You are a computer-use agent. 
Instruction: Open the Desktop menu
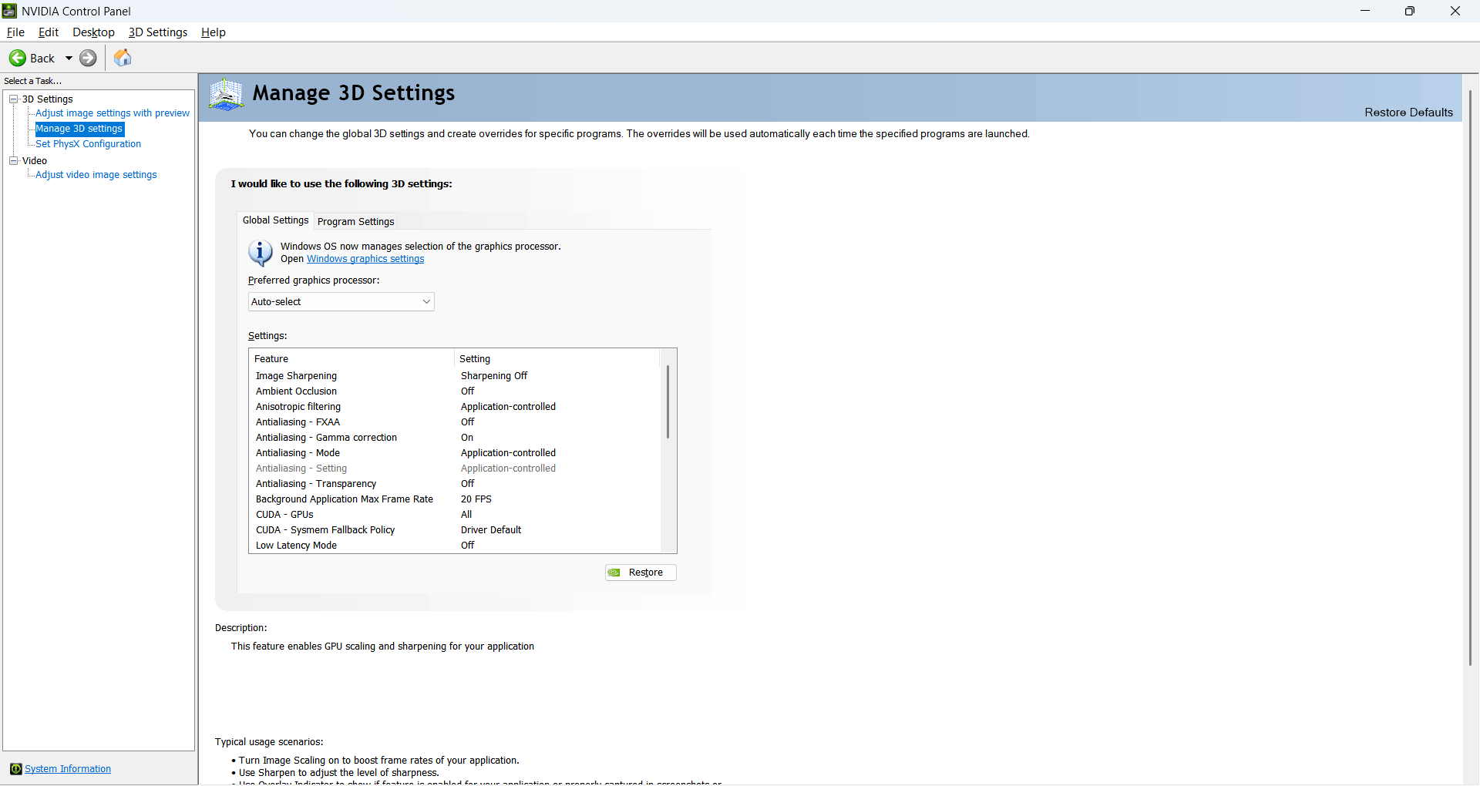click(x=93, y=32)
